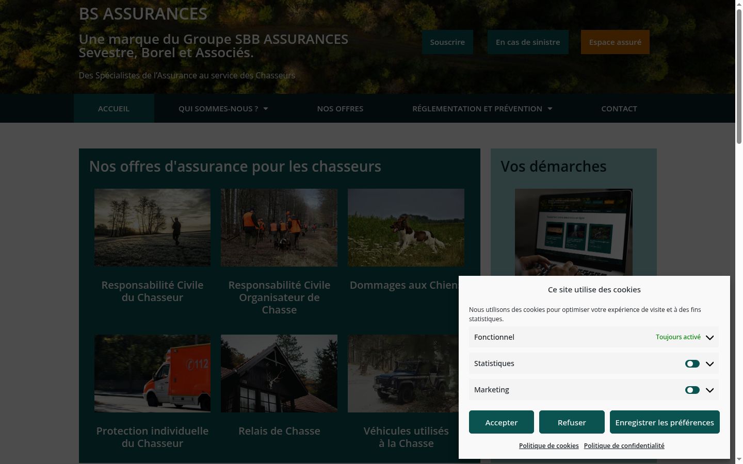Screen dimensions: 743x464
Task: Click the Responsabilité Civile du Chasseur title
Action: (152, 291)
